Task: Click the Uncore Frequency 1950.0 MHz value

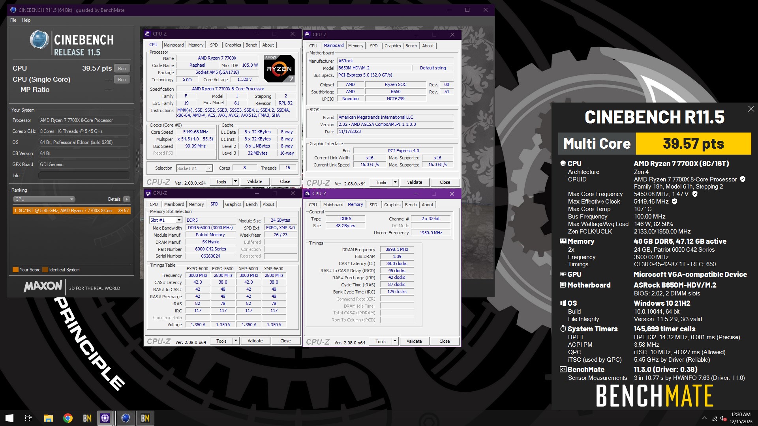Action: [431, 233]
